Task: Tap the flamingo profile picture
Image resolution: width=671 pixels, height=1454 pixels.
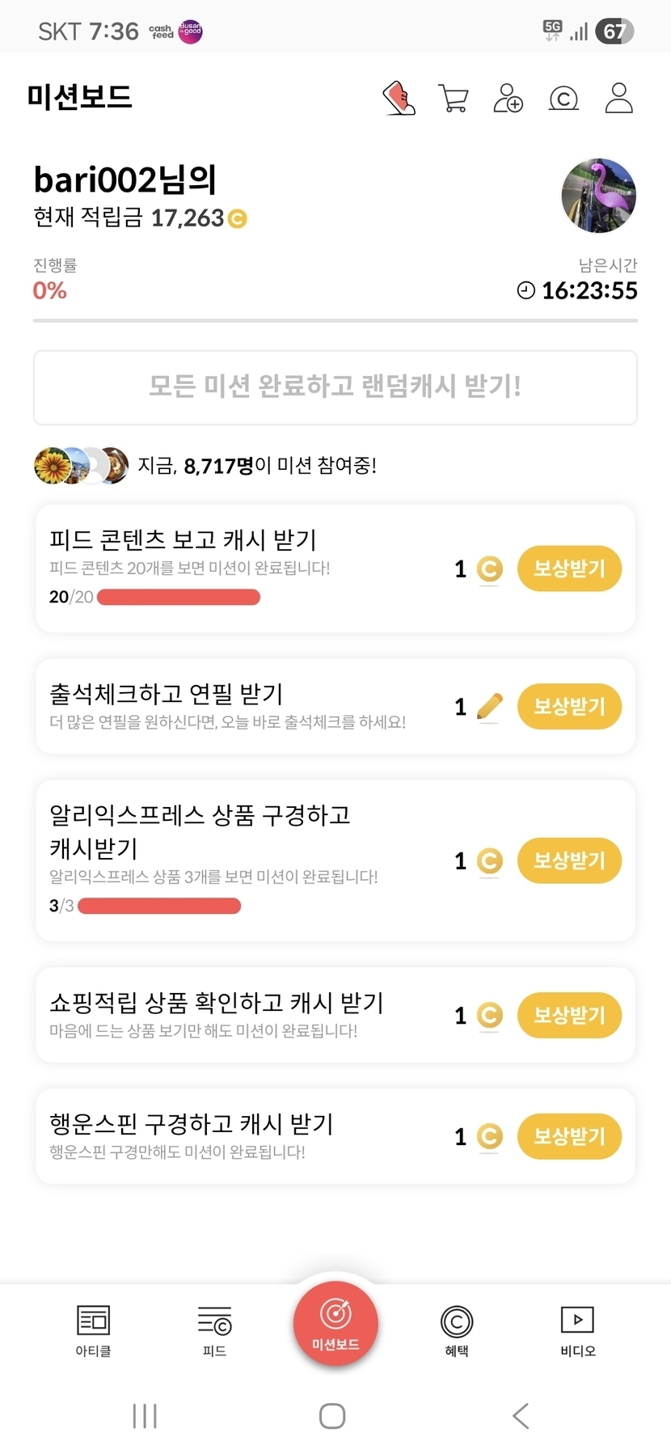Action: click(598, 196)
